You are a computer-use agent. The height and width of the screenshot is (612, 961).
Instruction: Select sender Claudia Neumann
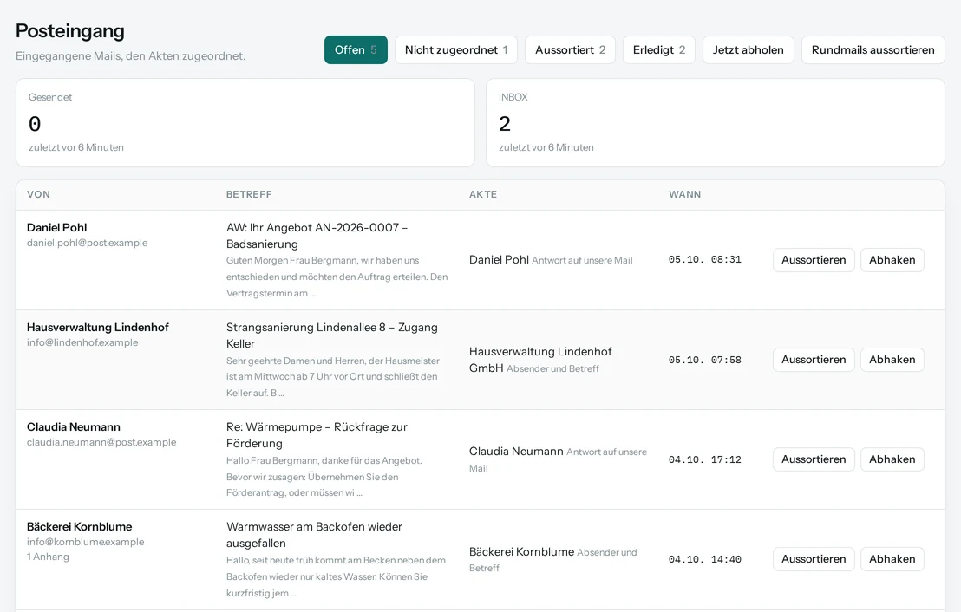[74, 427]
